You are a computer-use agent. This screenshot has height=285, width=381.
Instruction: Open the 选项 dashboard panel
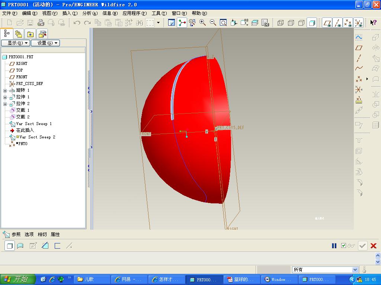(29, 235)
